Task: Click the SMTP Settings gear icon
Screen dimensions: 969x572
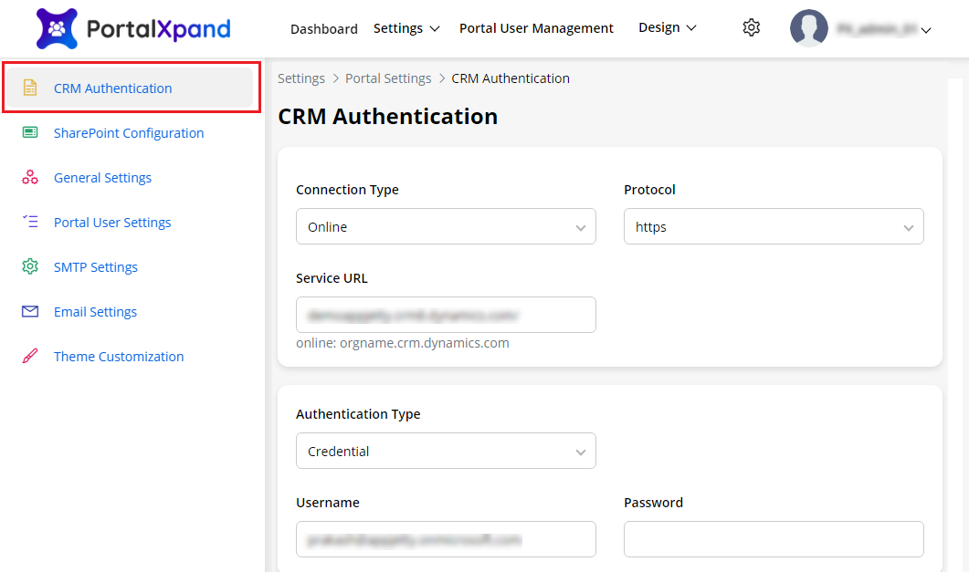Action: click(x=30, y=267)
